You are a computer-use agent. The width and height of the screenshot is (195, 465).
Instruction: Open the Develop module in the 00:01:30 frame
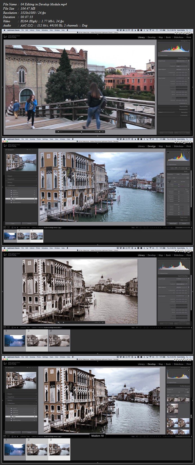coord(152,37)
